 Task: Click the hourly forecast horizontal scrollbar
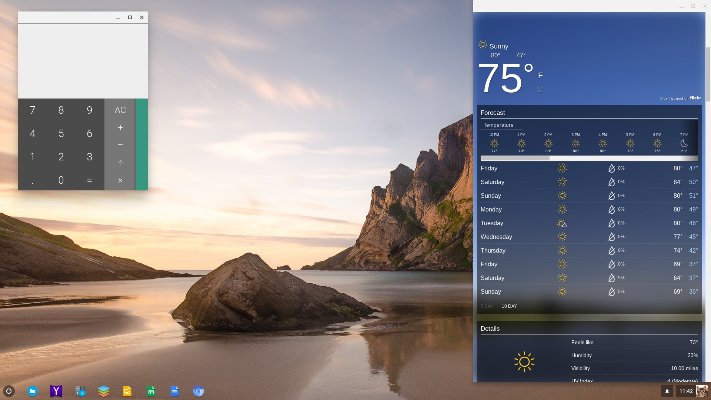tap(515, 159)
